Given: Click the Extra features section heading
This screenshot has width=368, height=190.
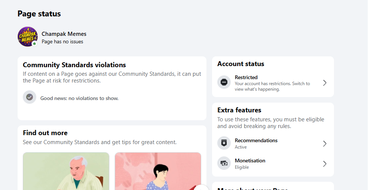Looking at the screenshot, I should (x=239, y=110).
